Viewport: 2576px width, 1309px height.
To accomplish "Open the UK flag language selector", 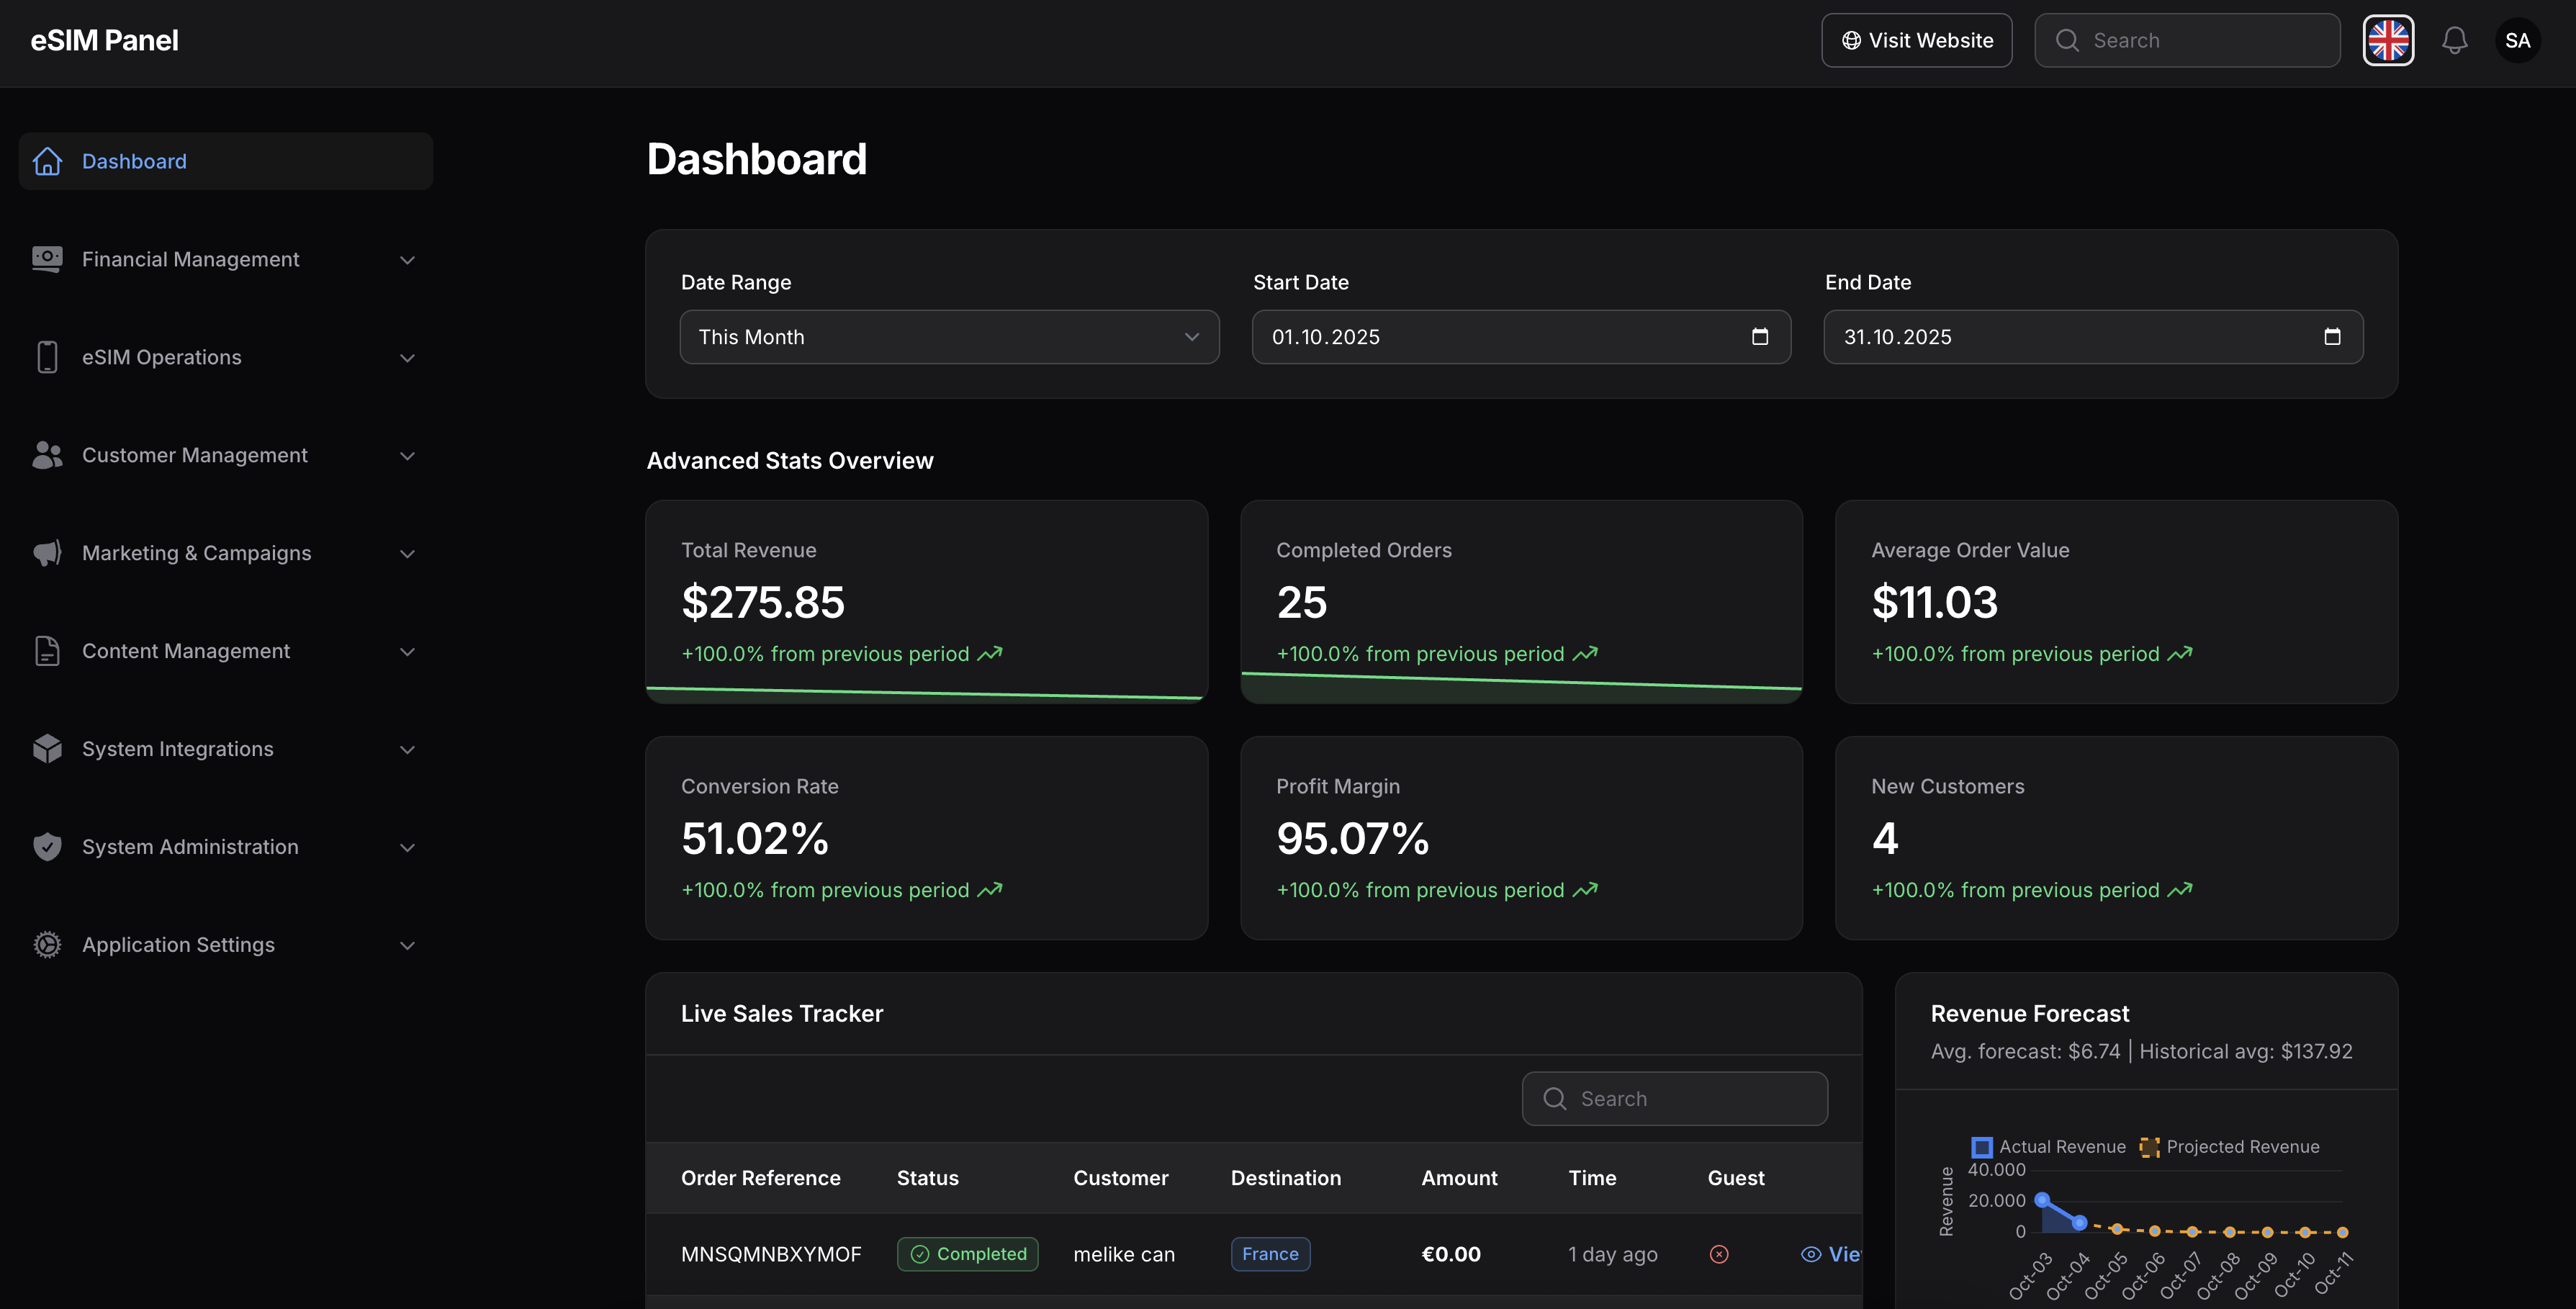I will tap(2388, 41).
